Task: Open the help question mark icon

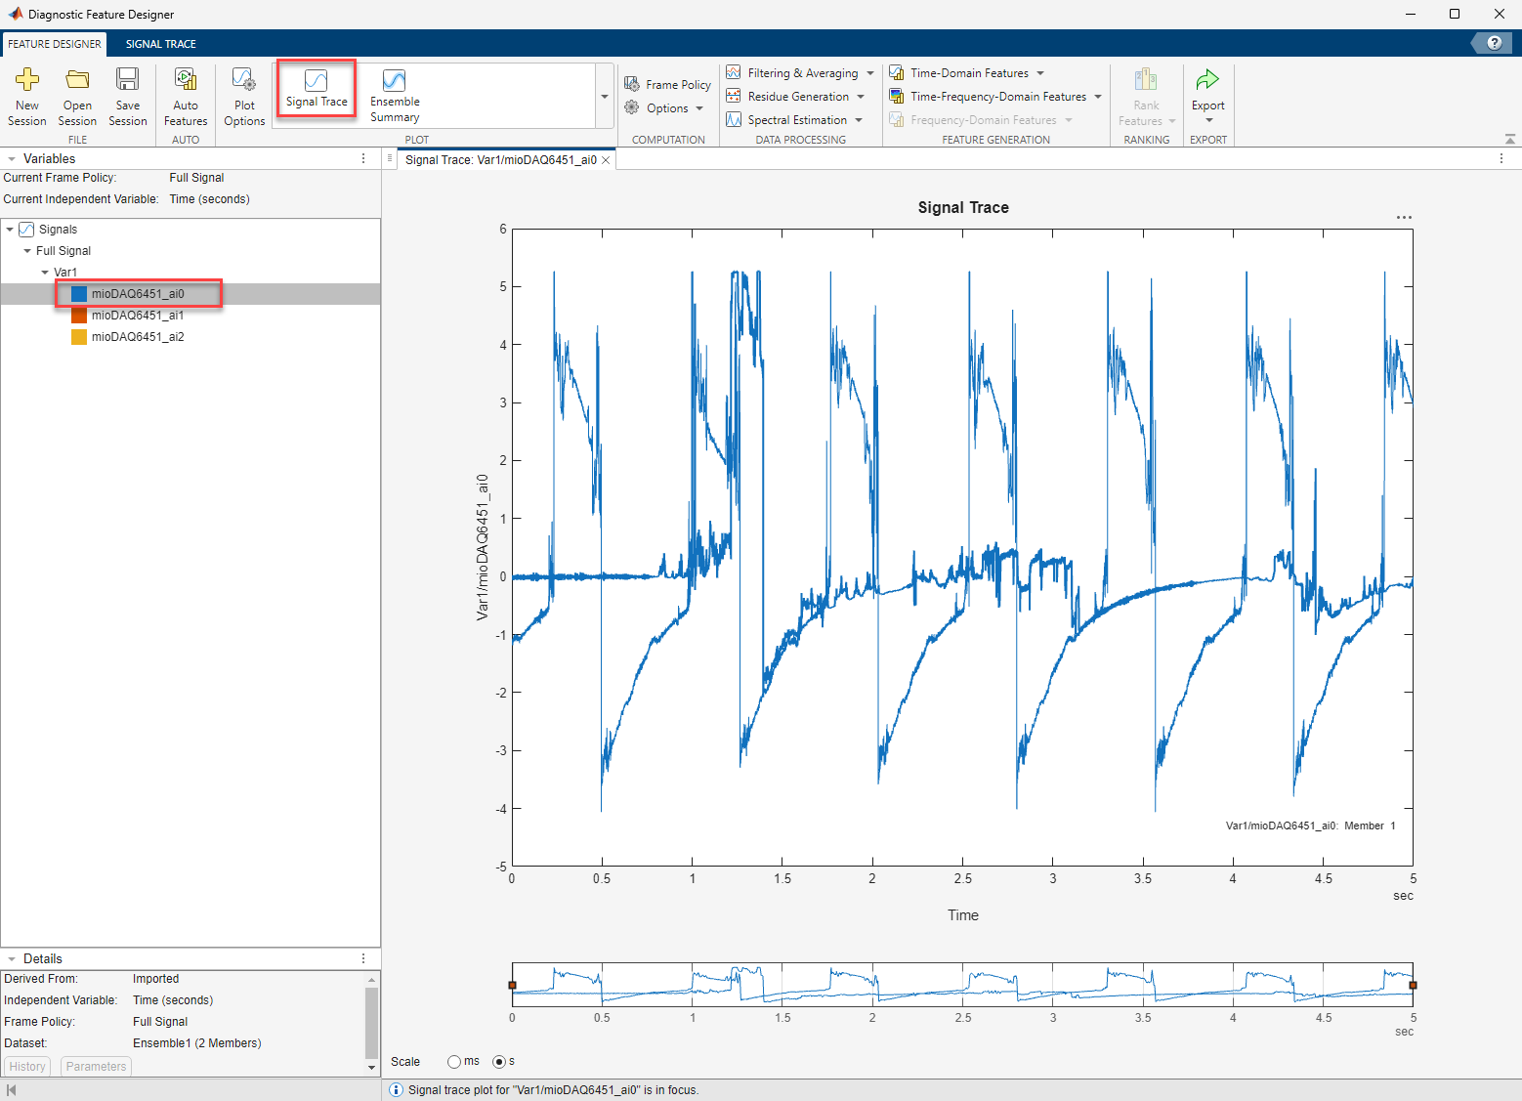Action: pos(1494,43)
